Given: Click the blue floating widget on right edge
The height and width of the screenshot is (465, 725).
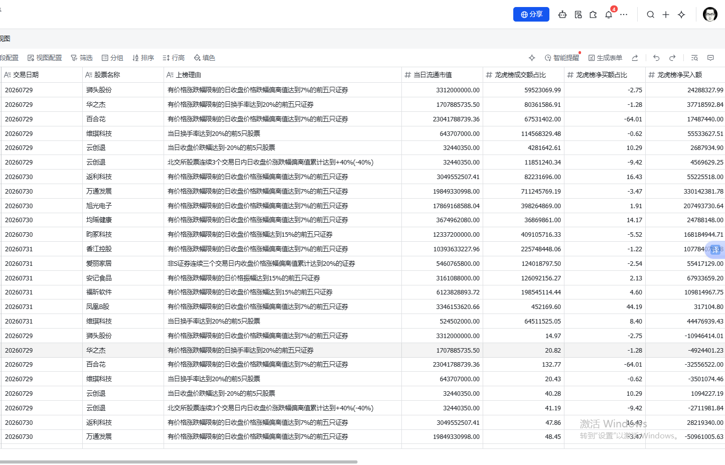Looking at the screenshot, I should point(716,249).
